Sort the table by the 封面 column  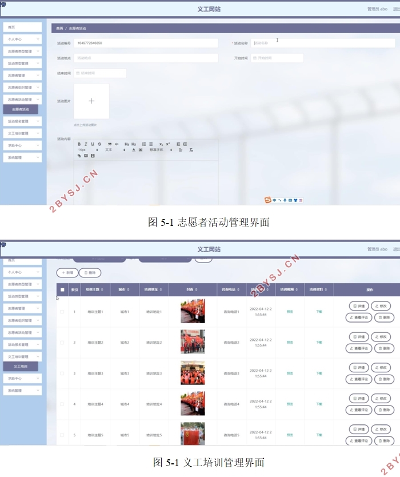[x=196, y=289]
